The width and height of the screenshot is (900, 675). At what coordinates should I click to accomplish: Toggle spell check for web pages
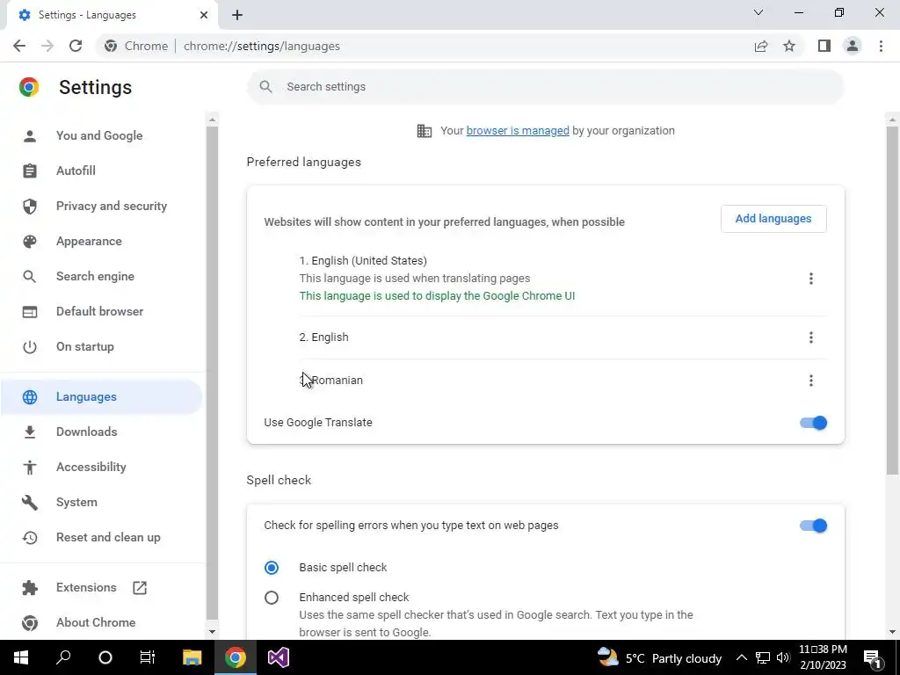813,526
